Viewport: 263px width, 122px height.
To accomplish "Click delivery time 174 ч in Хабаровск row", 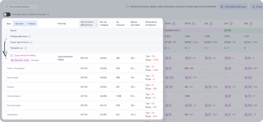I will pyautogui.click(x=133, y=115).
